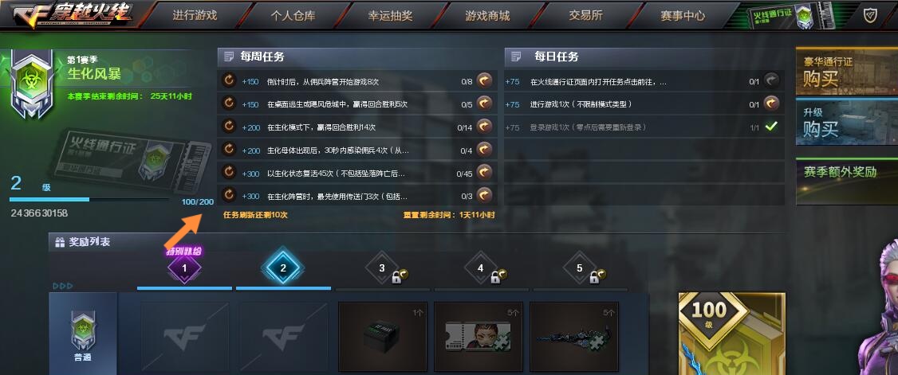Click the 升级 购买 button
898x375 pixels.
[846, 122]
